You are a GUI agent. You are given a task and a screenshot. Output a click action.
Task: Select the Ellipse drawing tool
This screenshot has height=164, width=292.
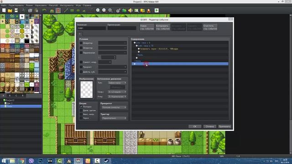[x=78, y=10]
